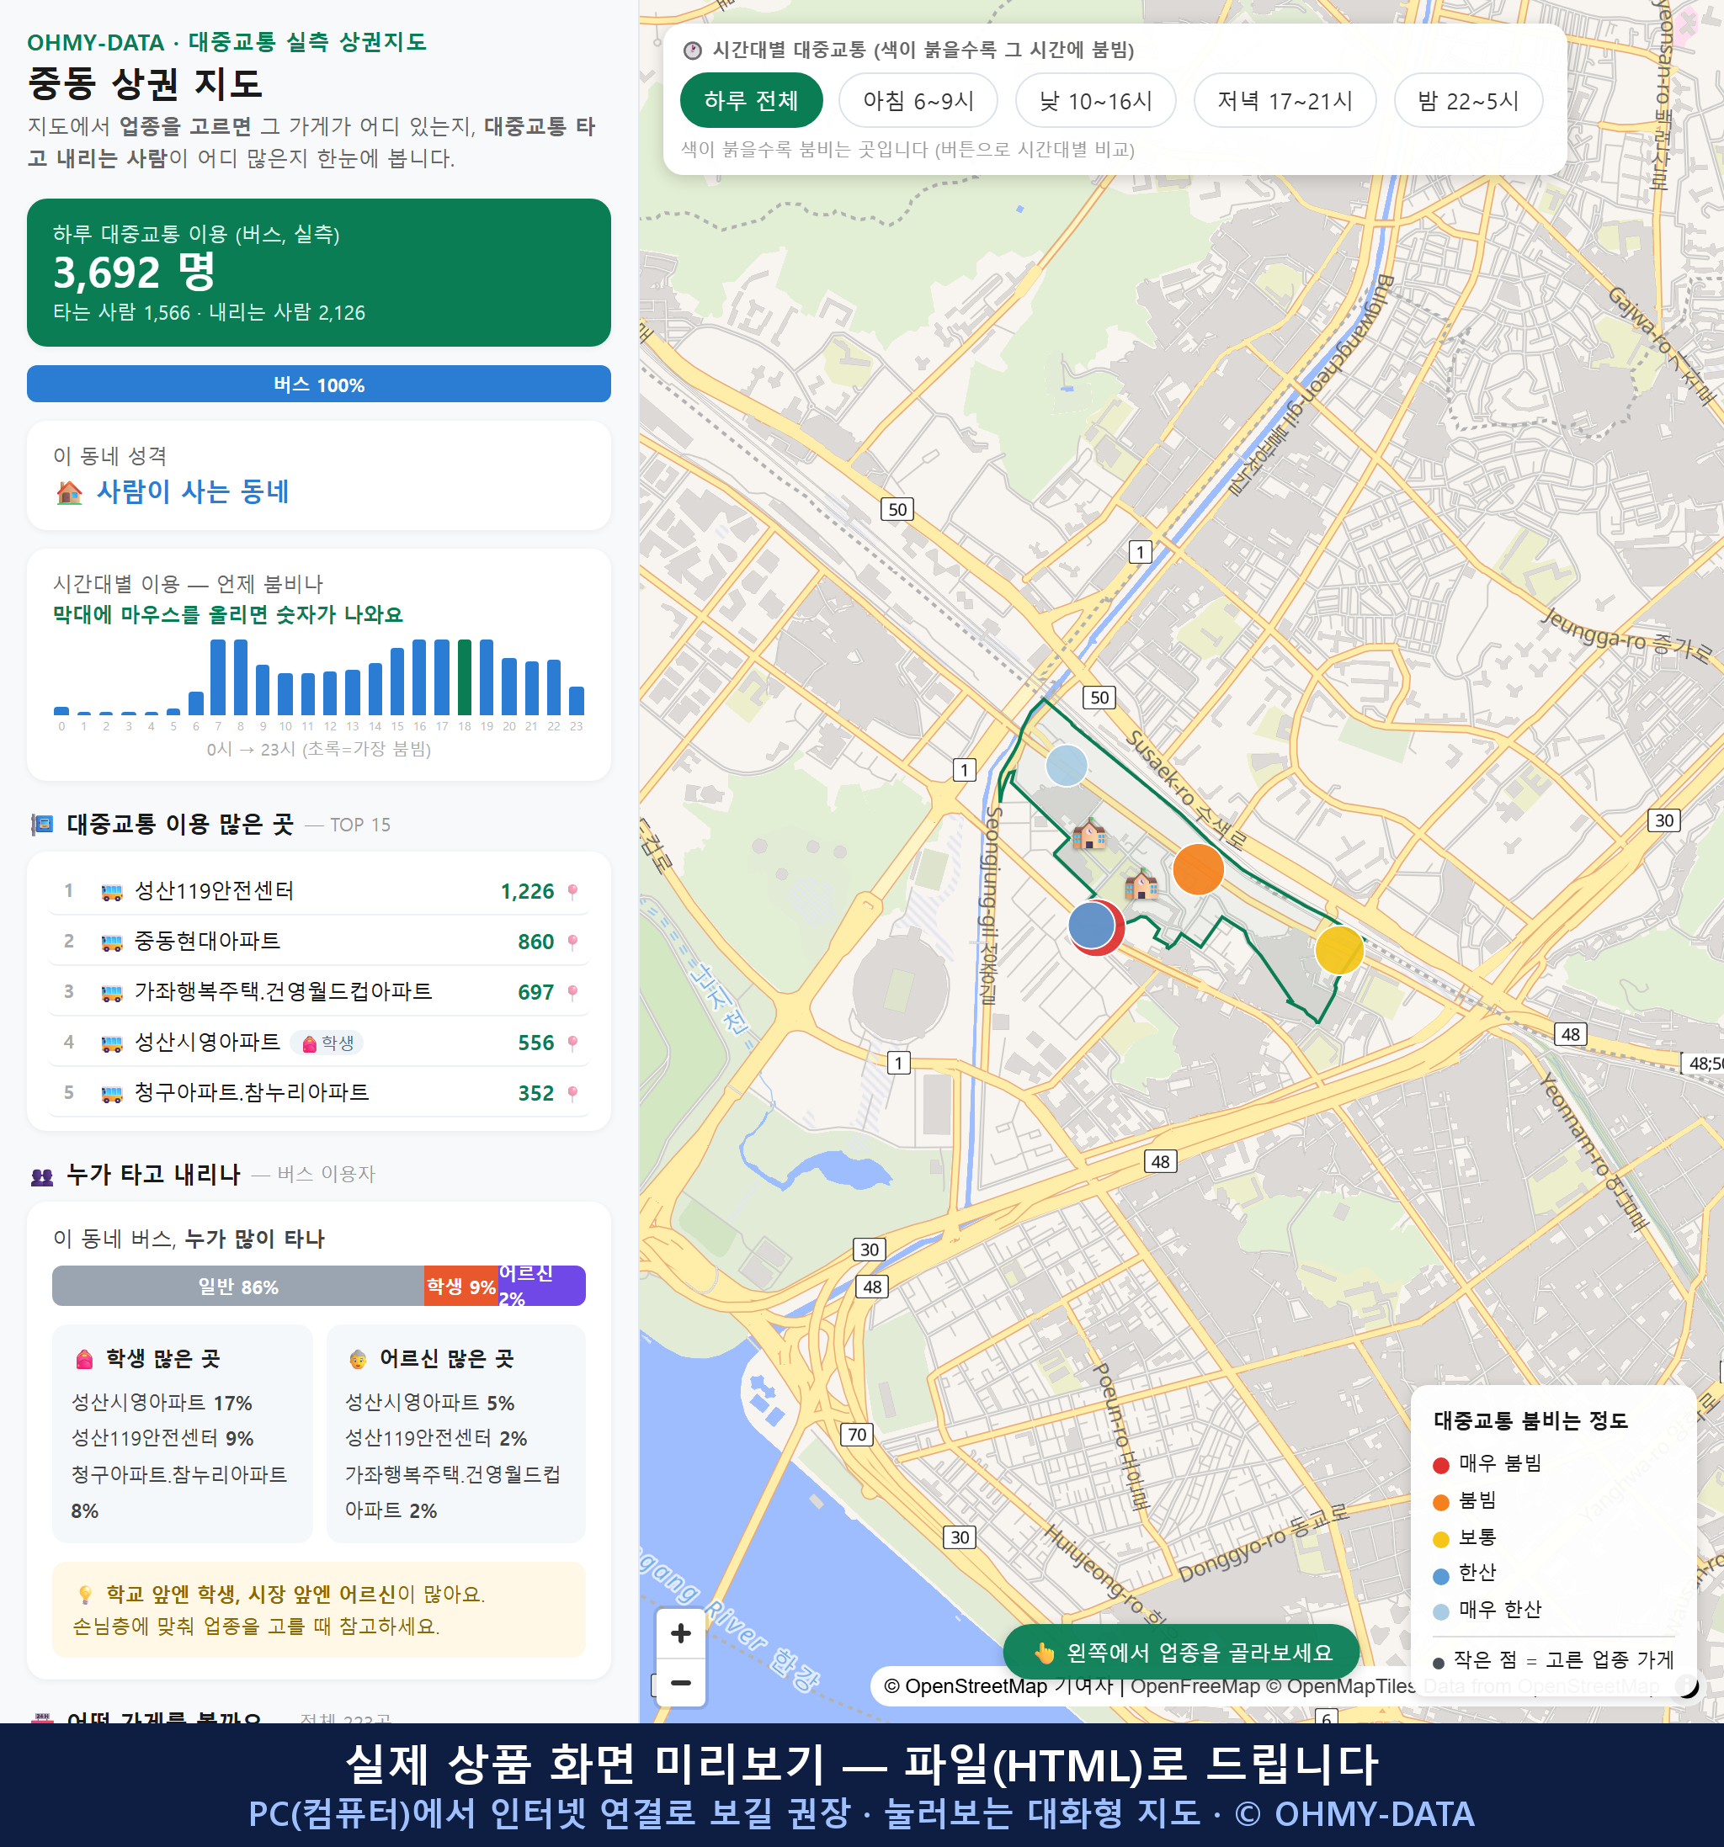Click the chart bar for hour 23
This screenshot has height=1847, width=1724.
[577, 701]
